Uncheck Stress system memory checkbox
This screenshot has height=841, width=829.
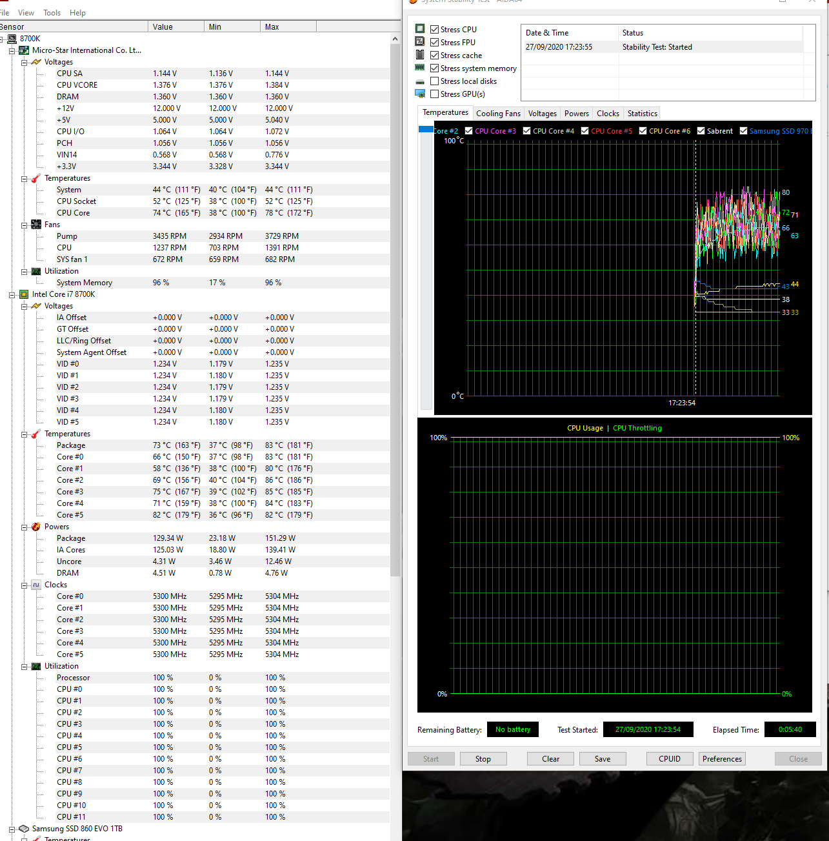tap(435, 68)
